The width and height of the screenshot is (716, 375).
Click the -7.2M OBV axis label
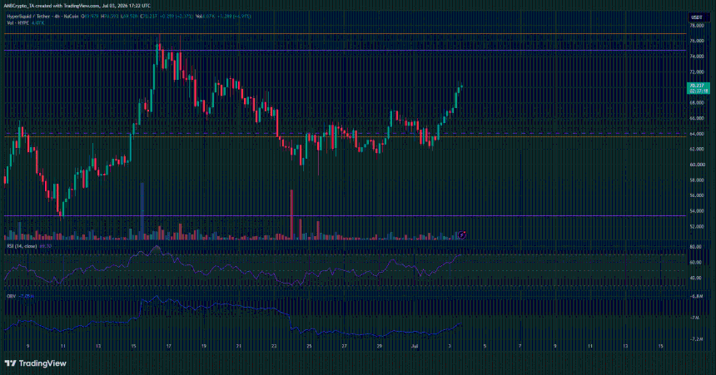(697, 339)
